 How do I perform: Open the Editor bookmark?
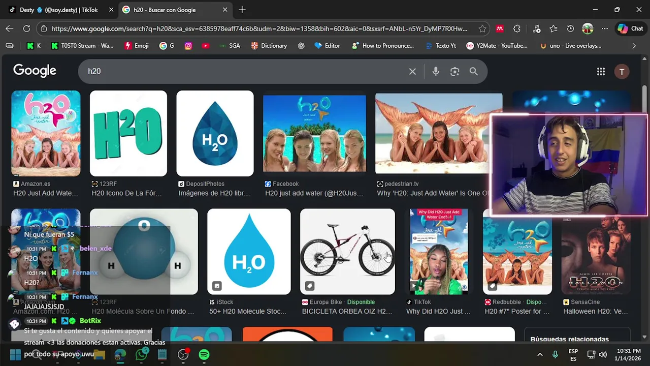coord(328,46)
